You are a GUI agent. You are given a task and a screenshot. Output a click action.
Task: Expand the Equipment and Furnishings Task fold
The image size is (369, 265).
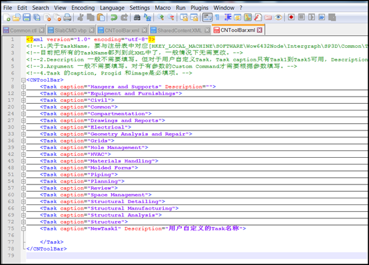point(23,93)
